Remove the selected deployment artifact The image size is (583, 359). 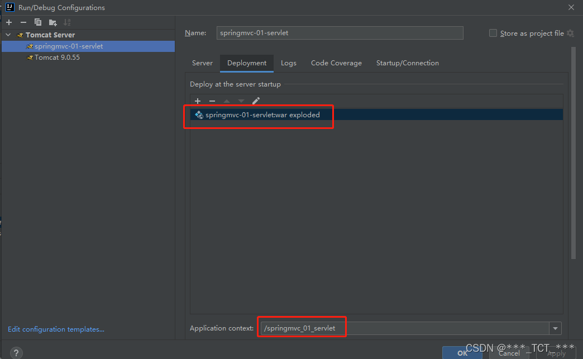(212, 101)
